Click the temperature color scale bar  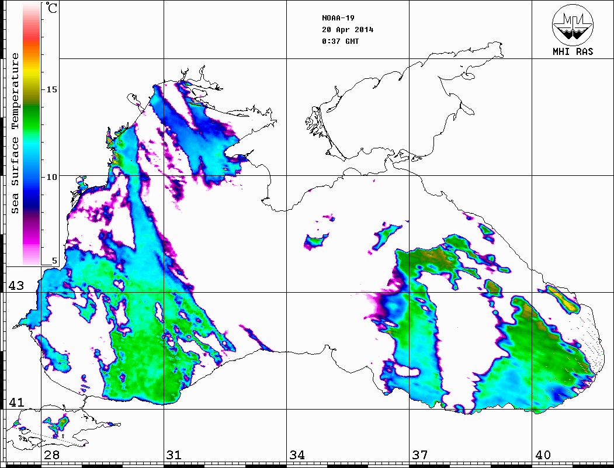click(32, 134)
